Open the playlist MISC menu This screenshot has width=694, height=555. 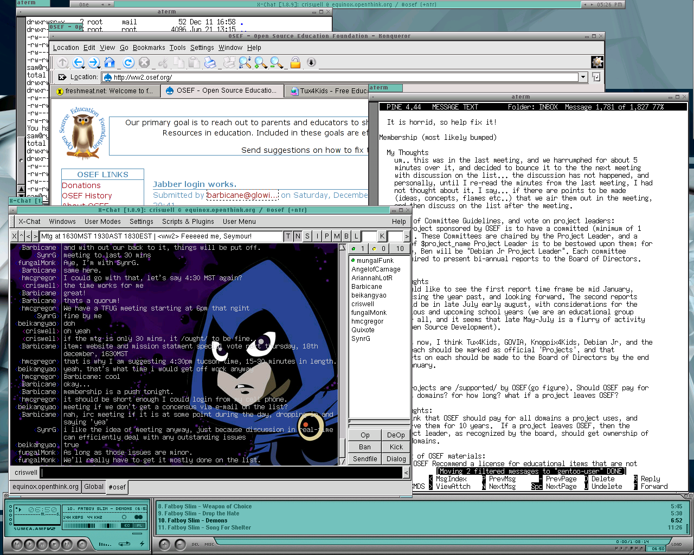coord(209,544)
